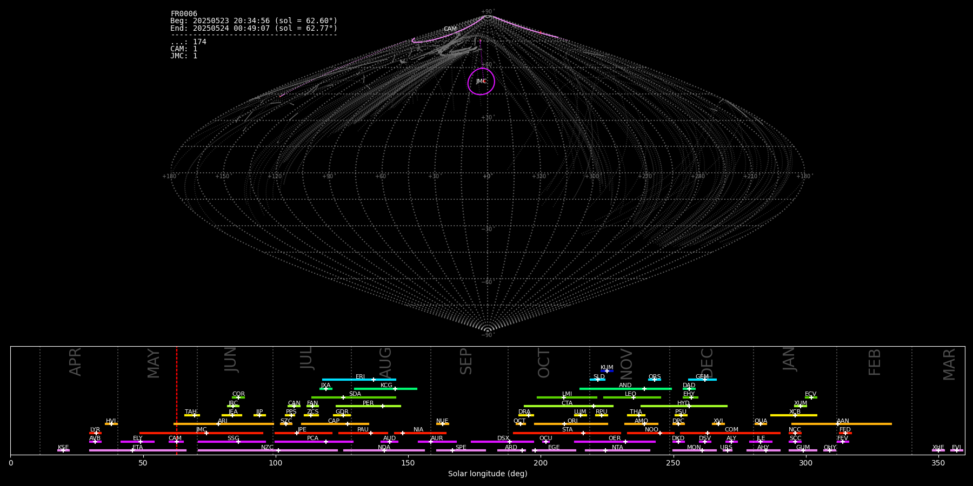Screen dimensions: 973x486
Task: Click the FEB month label
Action: click(x=875, y=362)
